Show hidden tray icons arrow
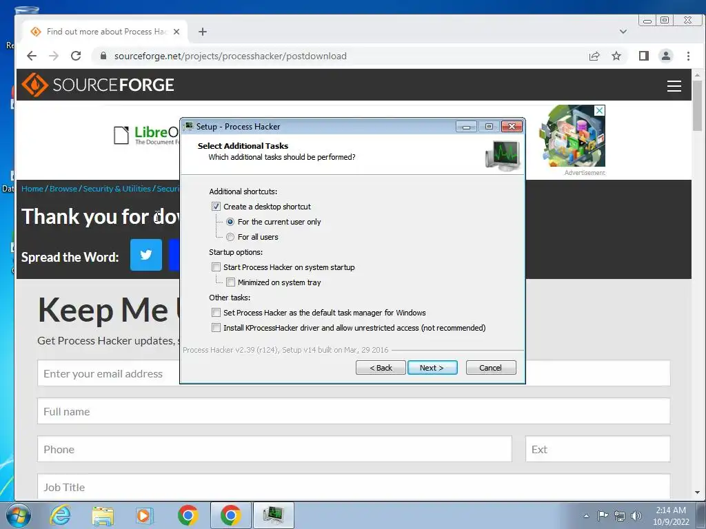Viewport: 706px width, 529px height. [x=586, y=516]
